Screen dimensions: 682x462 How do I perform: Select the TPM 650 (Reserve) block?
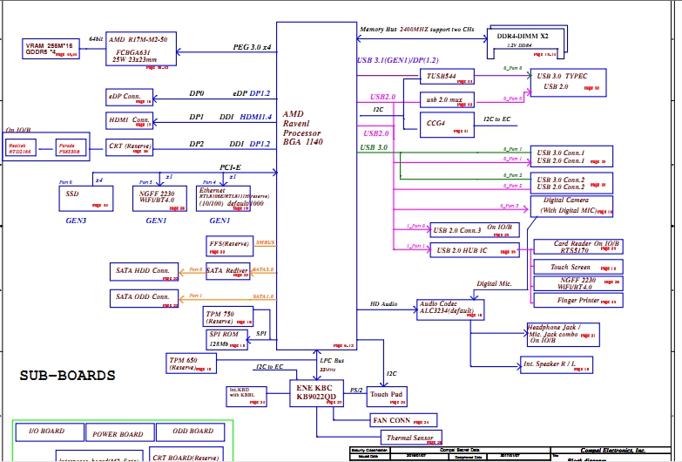[x=191, y=363]
